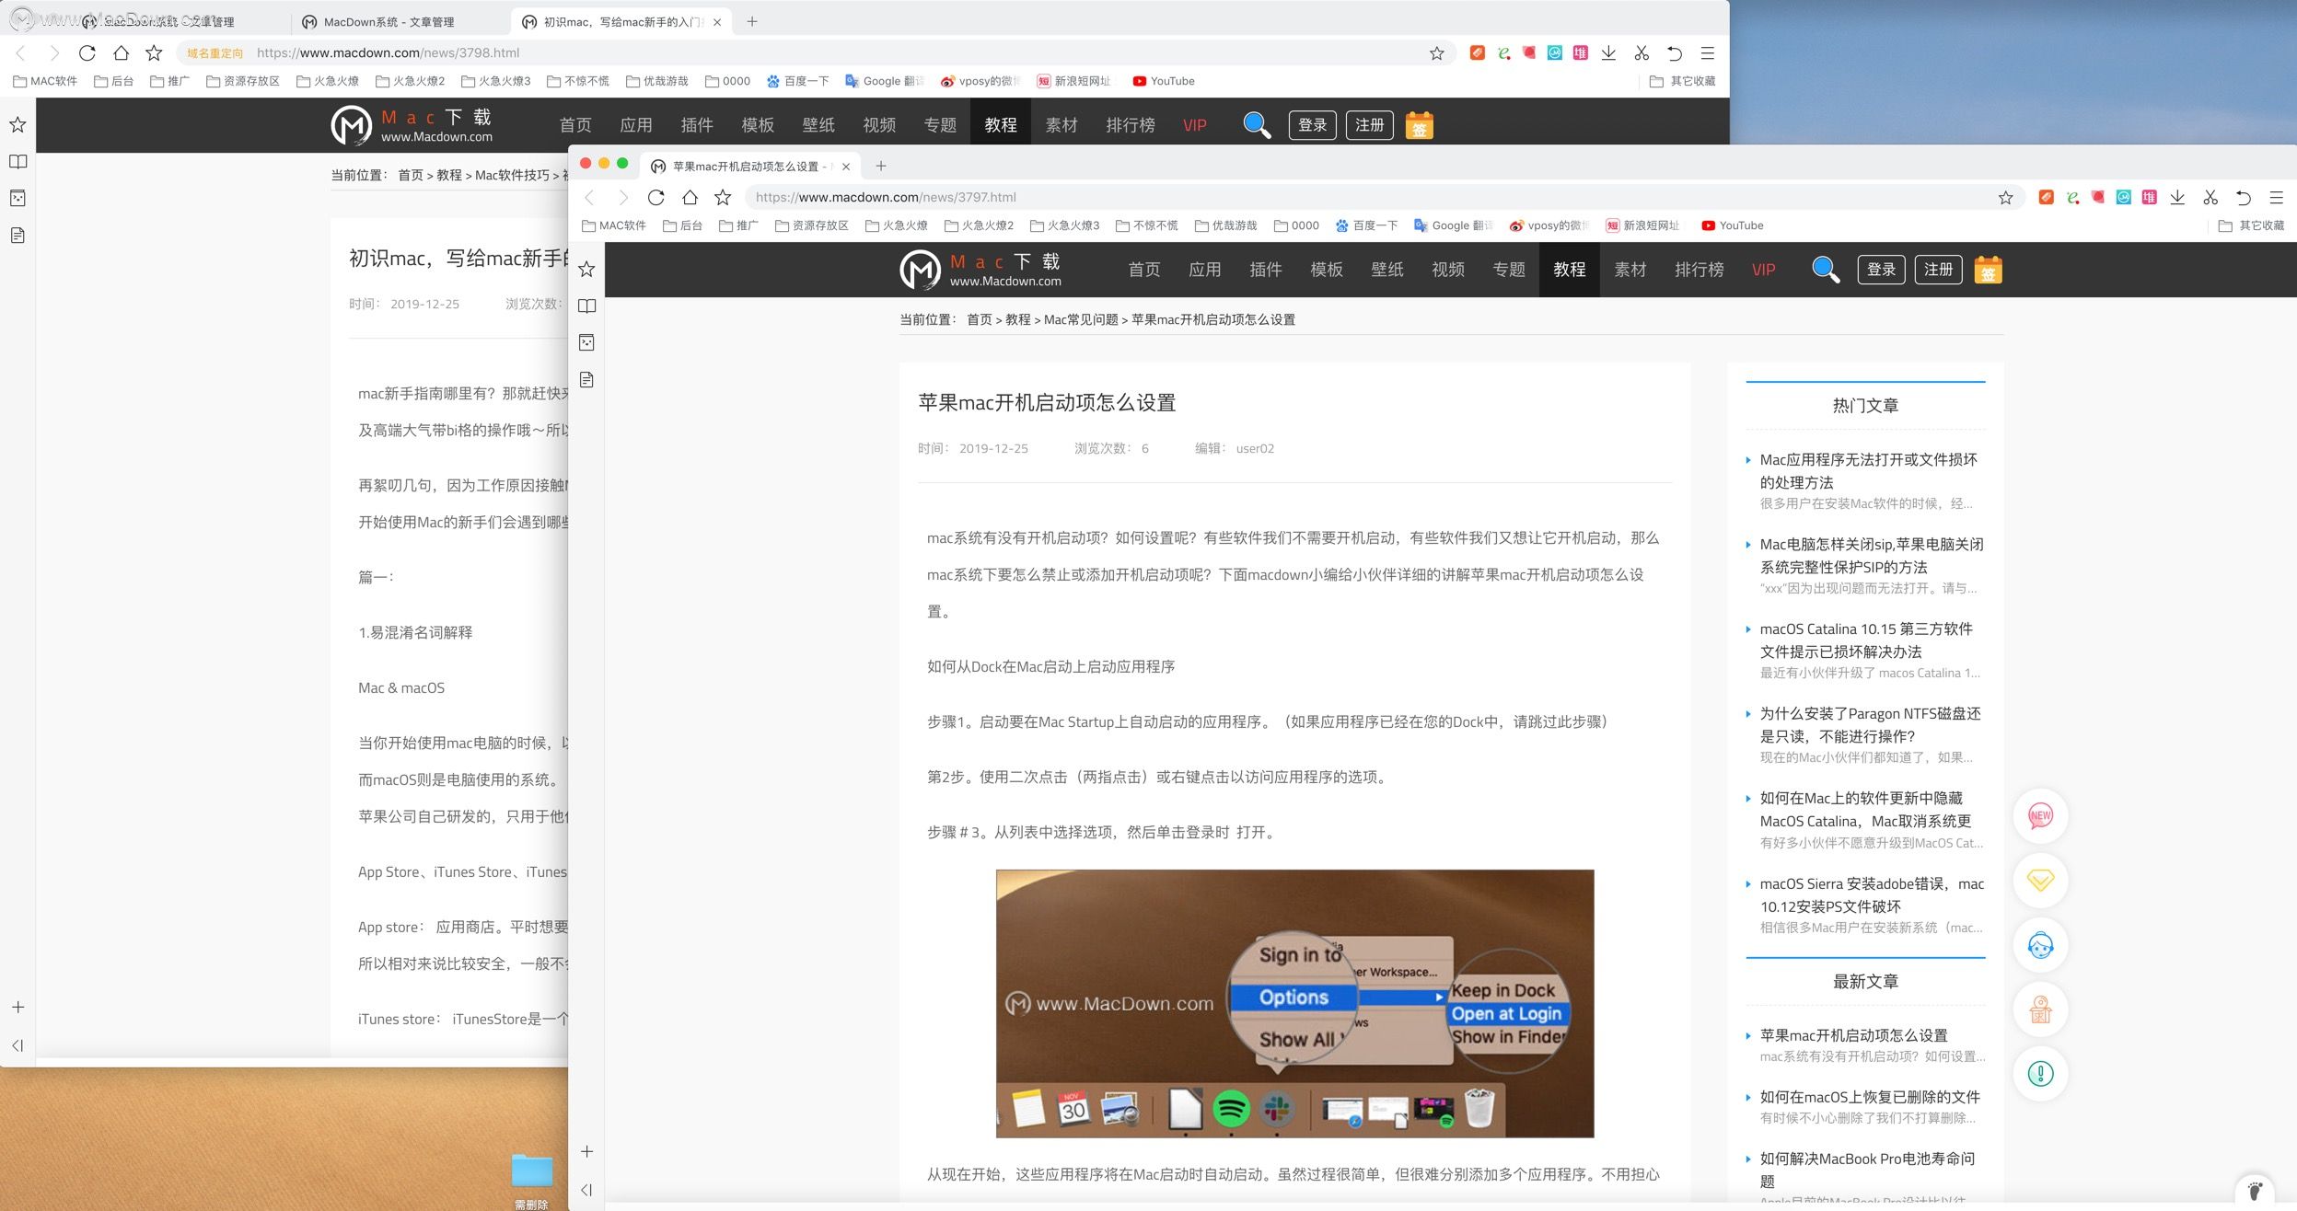Screen dimensions: 2297x1211
Task: Click customer service headset floating icon
Action: pos(2040,945)
